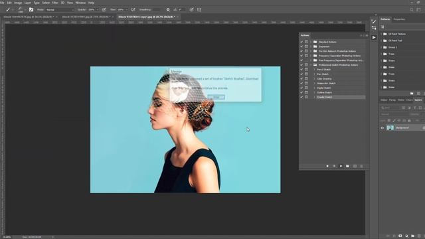Open the Flow slider dropdown arrow
Image resolution: width=425 pixels, height=239 pixels.
[127, 9]
